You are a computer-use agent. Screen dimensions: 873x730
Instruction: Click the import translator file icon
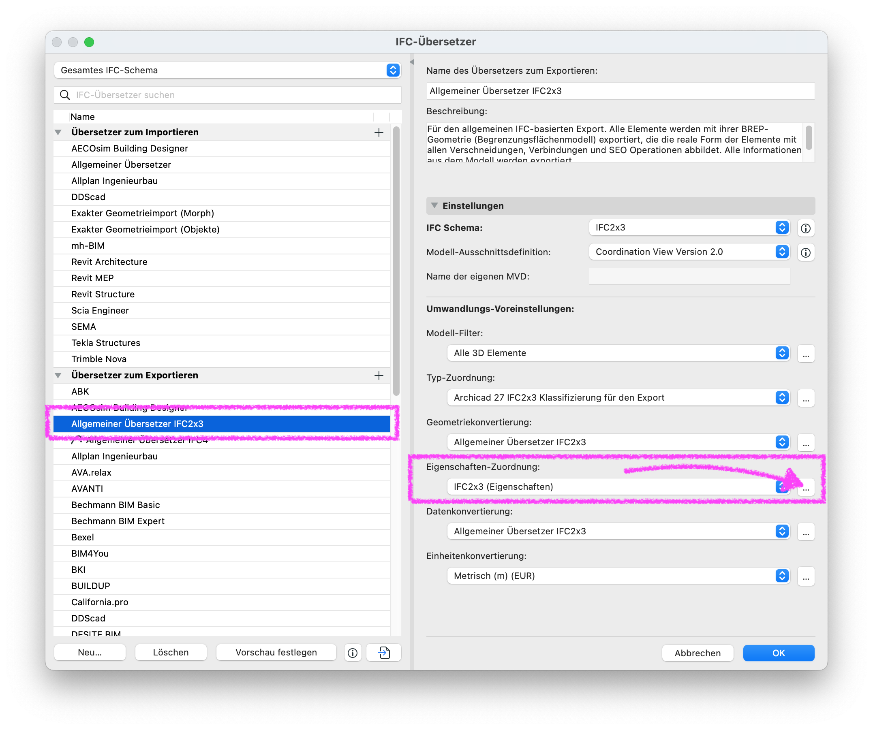(384, 653)
